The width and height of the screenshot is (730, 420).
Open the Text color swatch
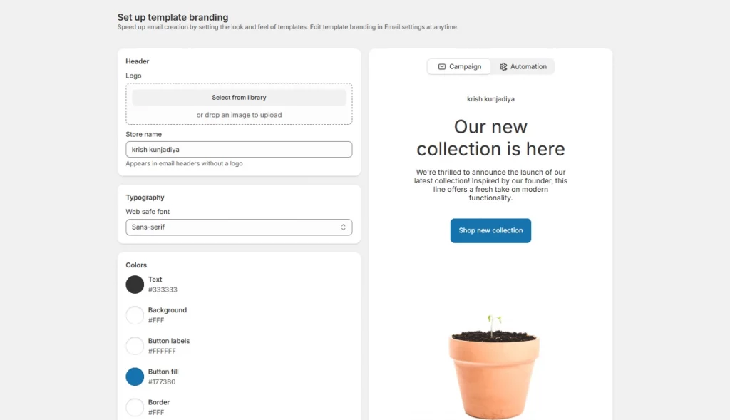[135, 285]
